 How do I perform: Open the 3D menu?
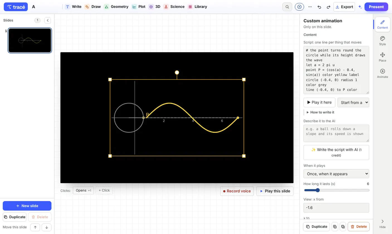154,7
